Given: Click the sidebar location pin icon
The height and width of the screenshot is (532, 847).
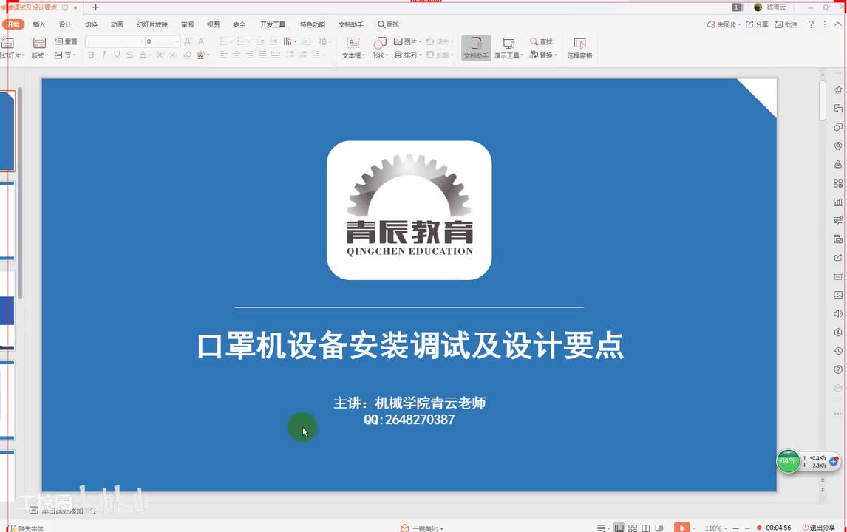Looking at the screenshot, I should pyautogui.click(x=838, y=146).
